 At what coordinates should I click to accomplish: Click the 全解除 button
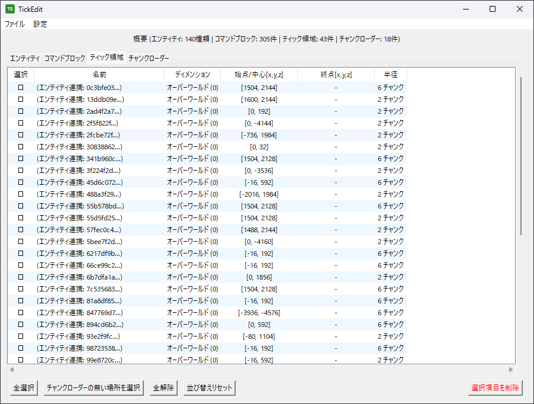point(163,387)
